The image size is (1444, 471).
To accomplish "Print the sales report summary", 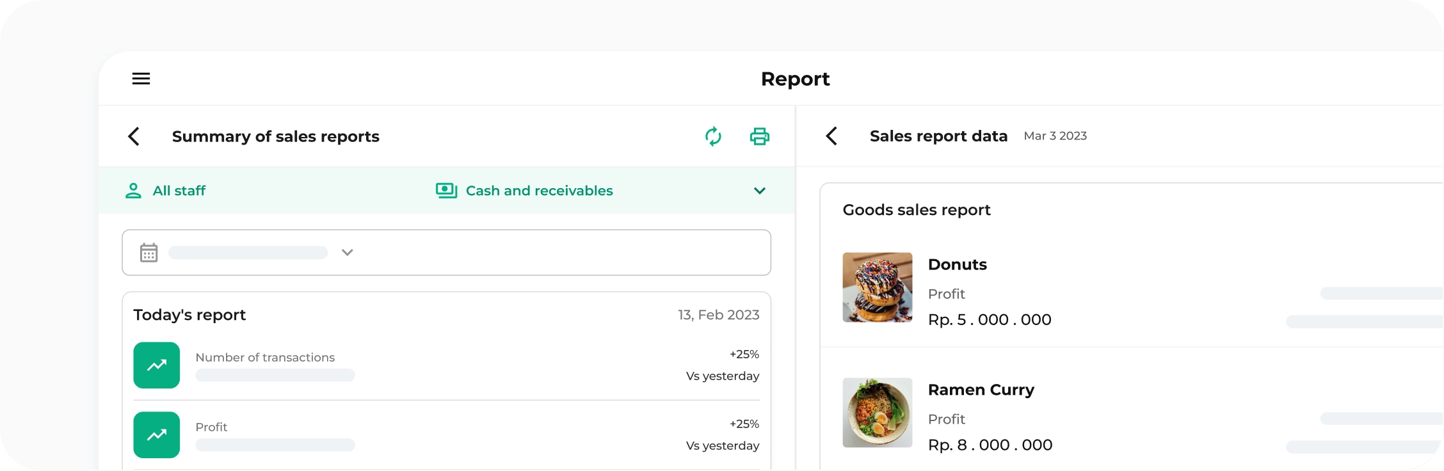I will pos(760,136).
